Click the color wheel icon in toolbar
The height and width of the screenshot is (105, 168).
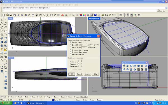tap(84, 15)
